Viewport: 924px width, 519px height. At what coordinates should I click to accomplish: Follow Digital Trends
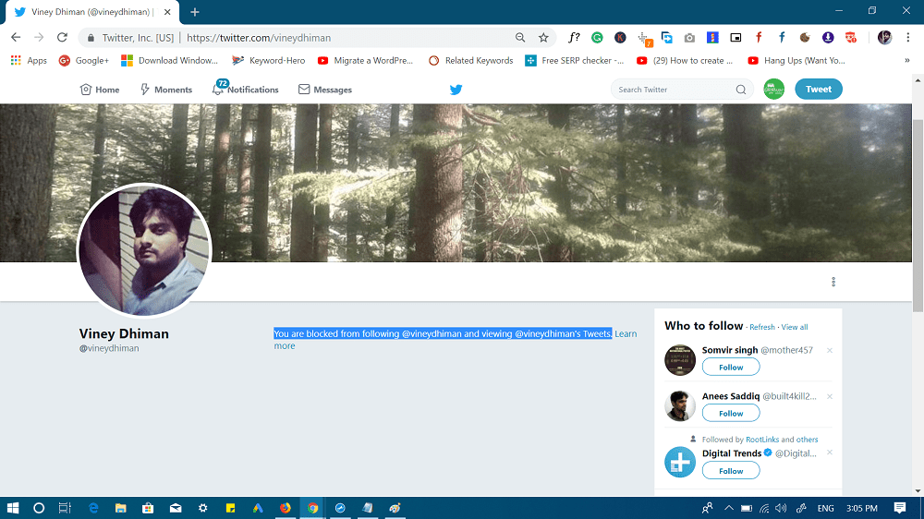coord(731,471)
